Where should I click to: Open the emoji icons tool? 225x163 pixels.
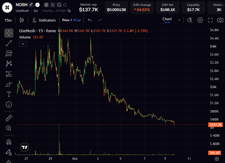pos(9,105)
